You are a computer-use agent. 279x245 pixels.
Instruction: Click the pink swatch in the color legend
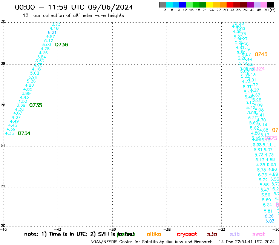point(264,5)
